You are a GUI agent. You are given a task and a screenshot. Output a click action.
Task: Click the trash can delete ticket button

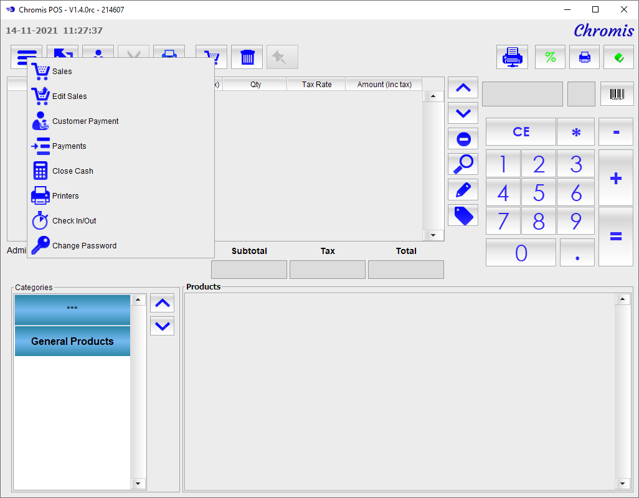[x=247, y=57]
